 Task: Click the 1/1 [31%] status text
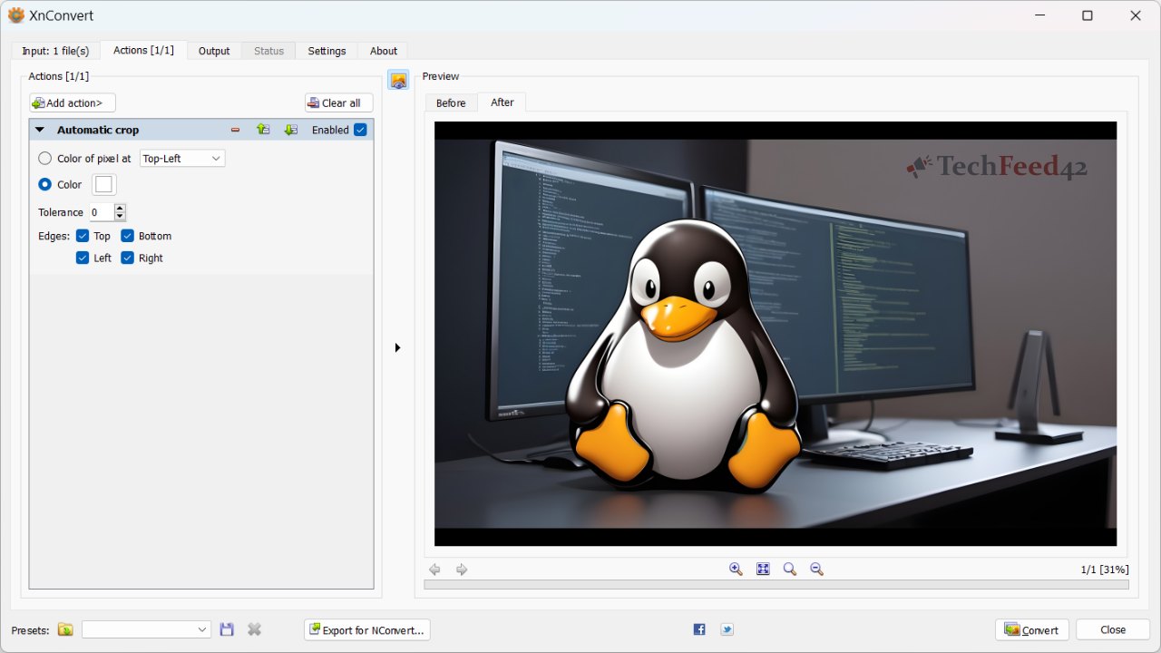coord(1105,570)
